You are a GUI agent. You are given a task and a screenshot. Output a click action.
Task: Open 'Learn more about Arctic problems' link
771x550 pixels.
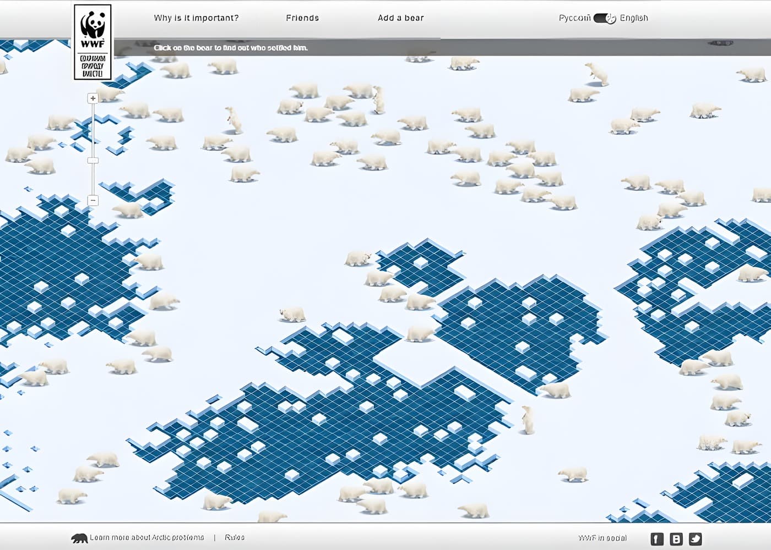[147, 537]
